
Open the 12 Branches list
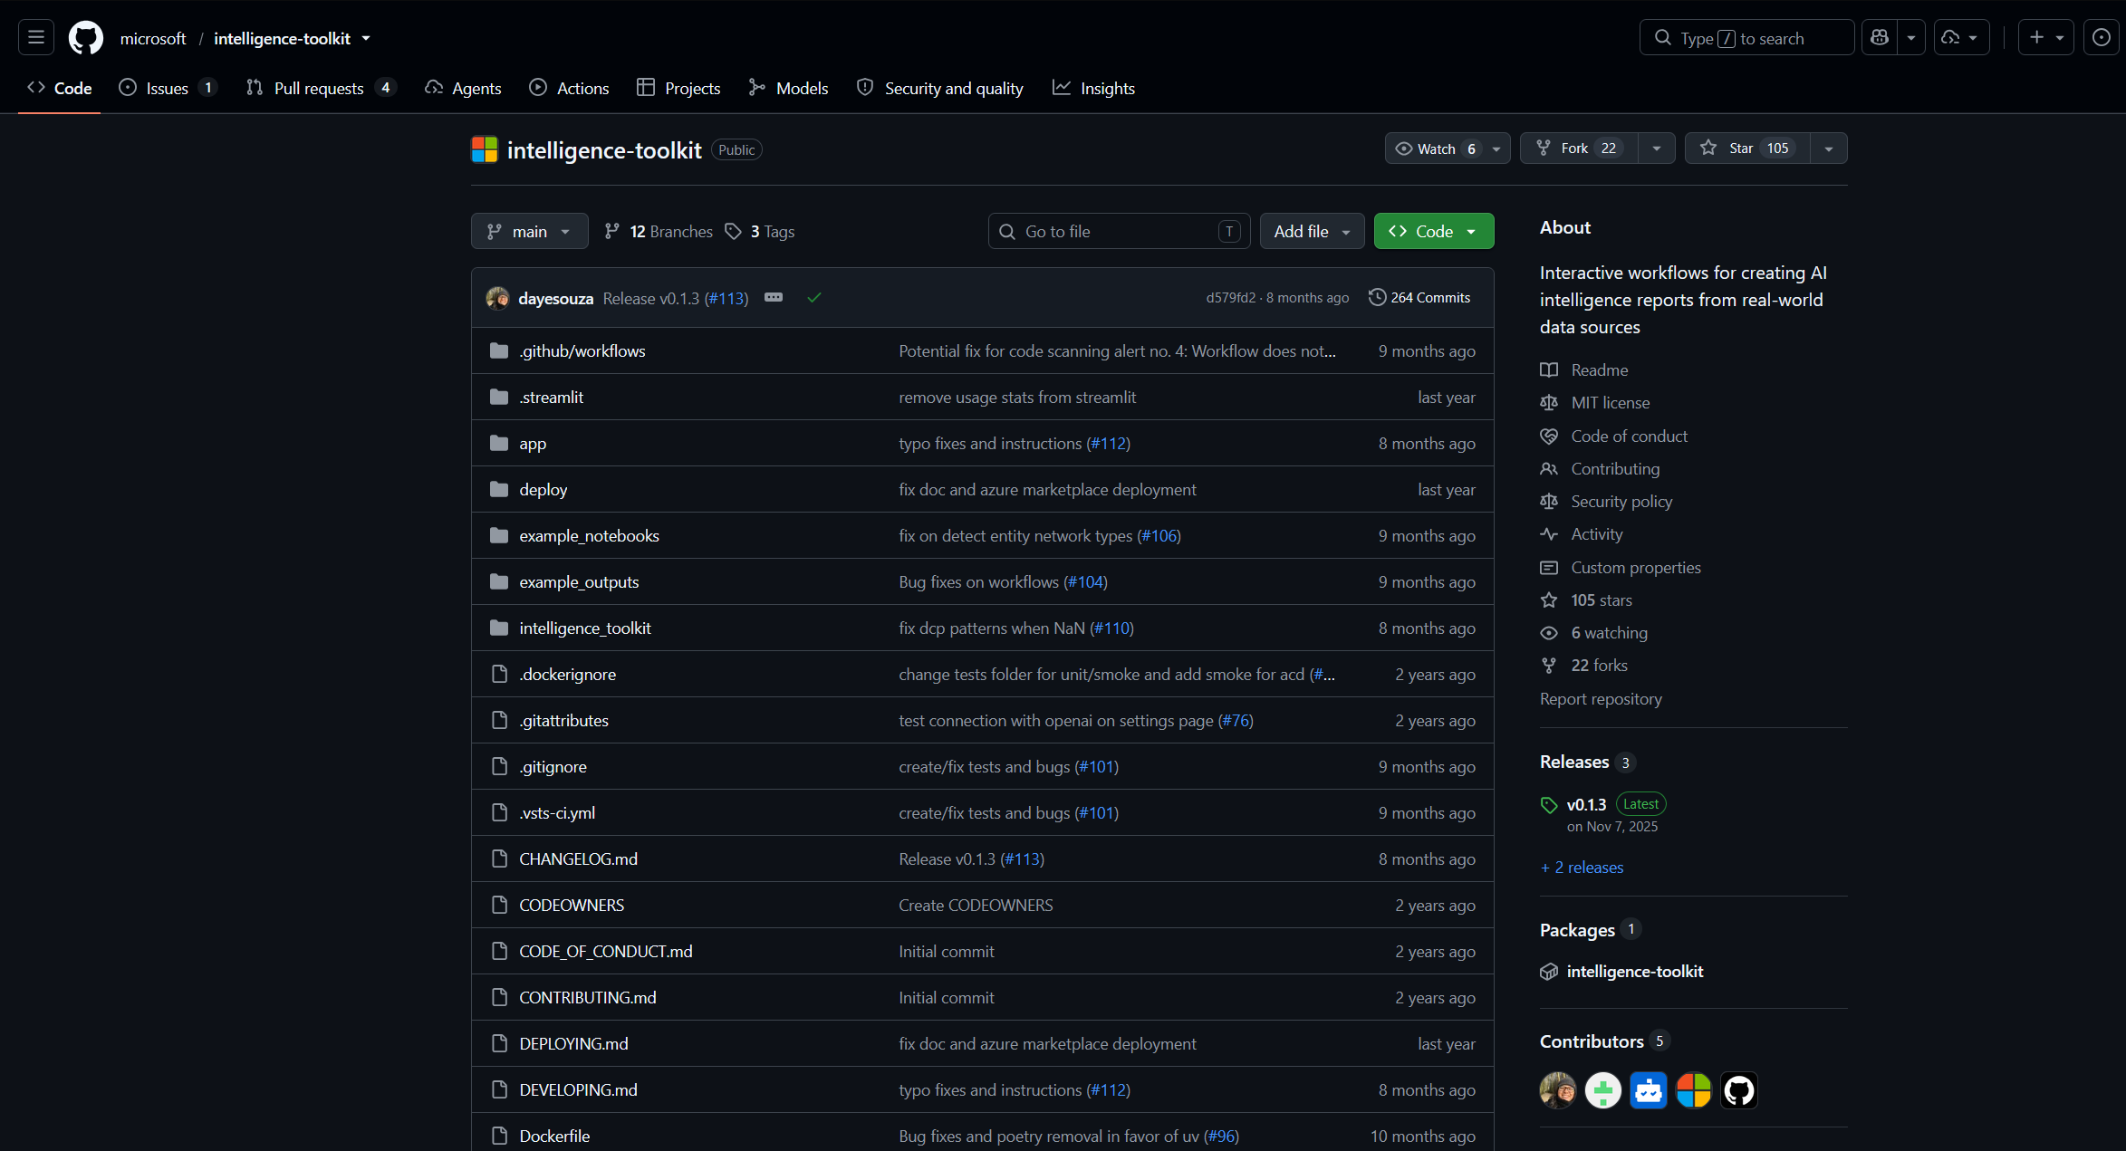point(659,232)
